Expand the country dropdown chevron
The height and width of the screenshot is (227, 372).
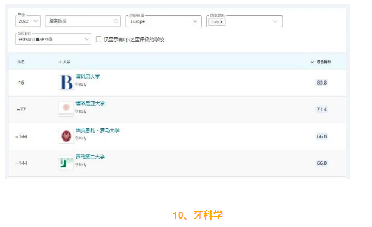[x=275, y=21]
